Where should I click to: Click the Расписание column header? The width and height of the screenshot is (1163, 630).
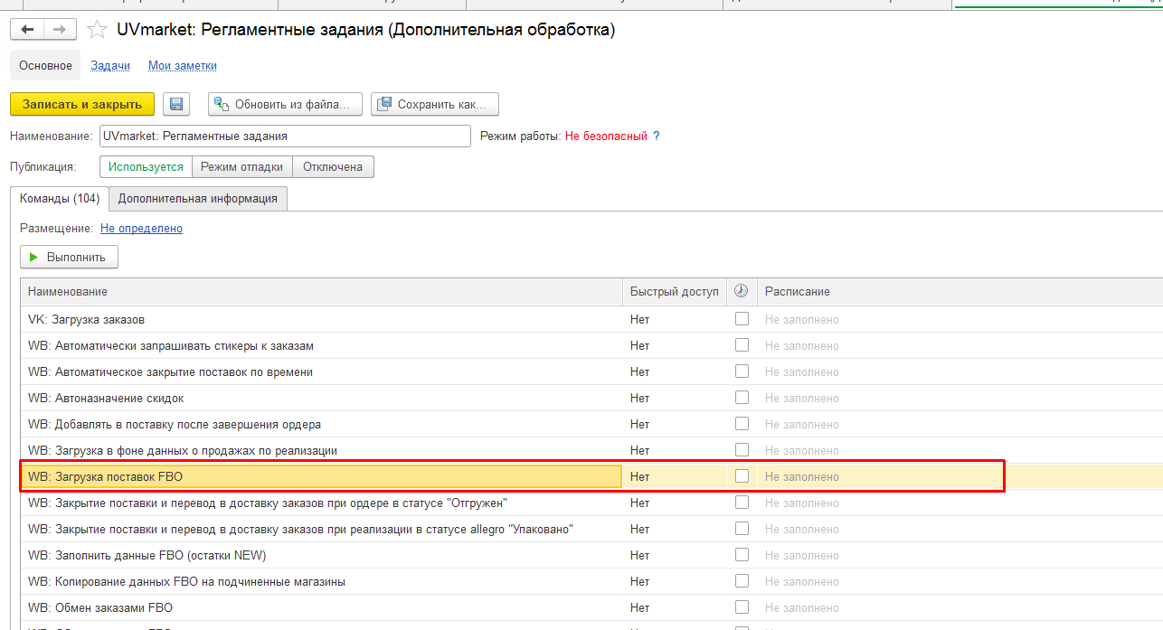960,291
